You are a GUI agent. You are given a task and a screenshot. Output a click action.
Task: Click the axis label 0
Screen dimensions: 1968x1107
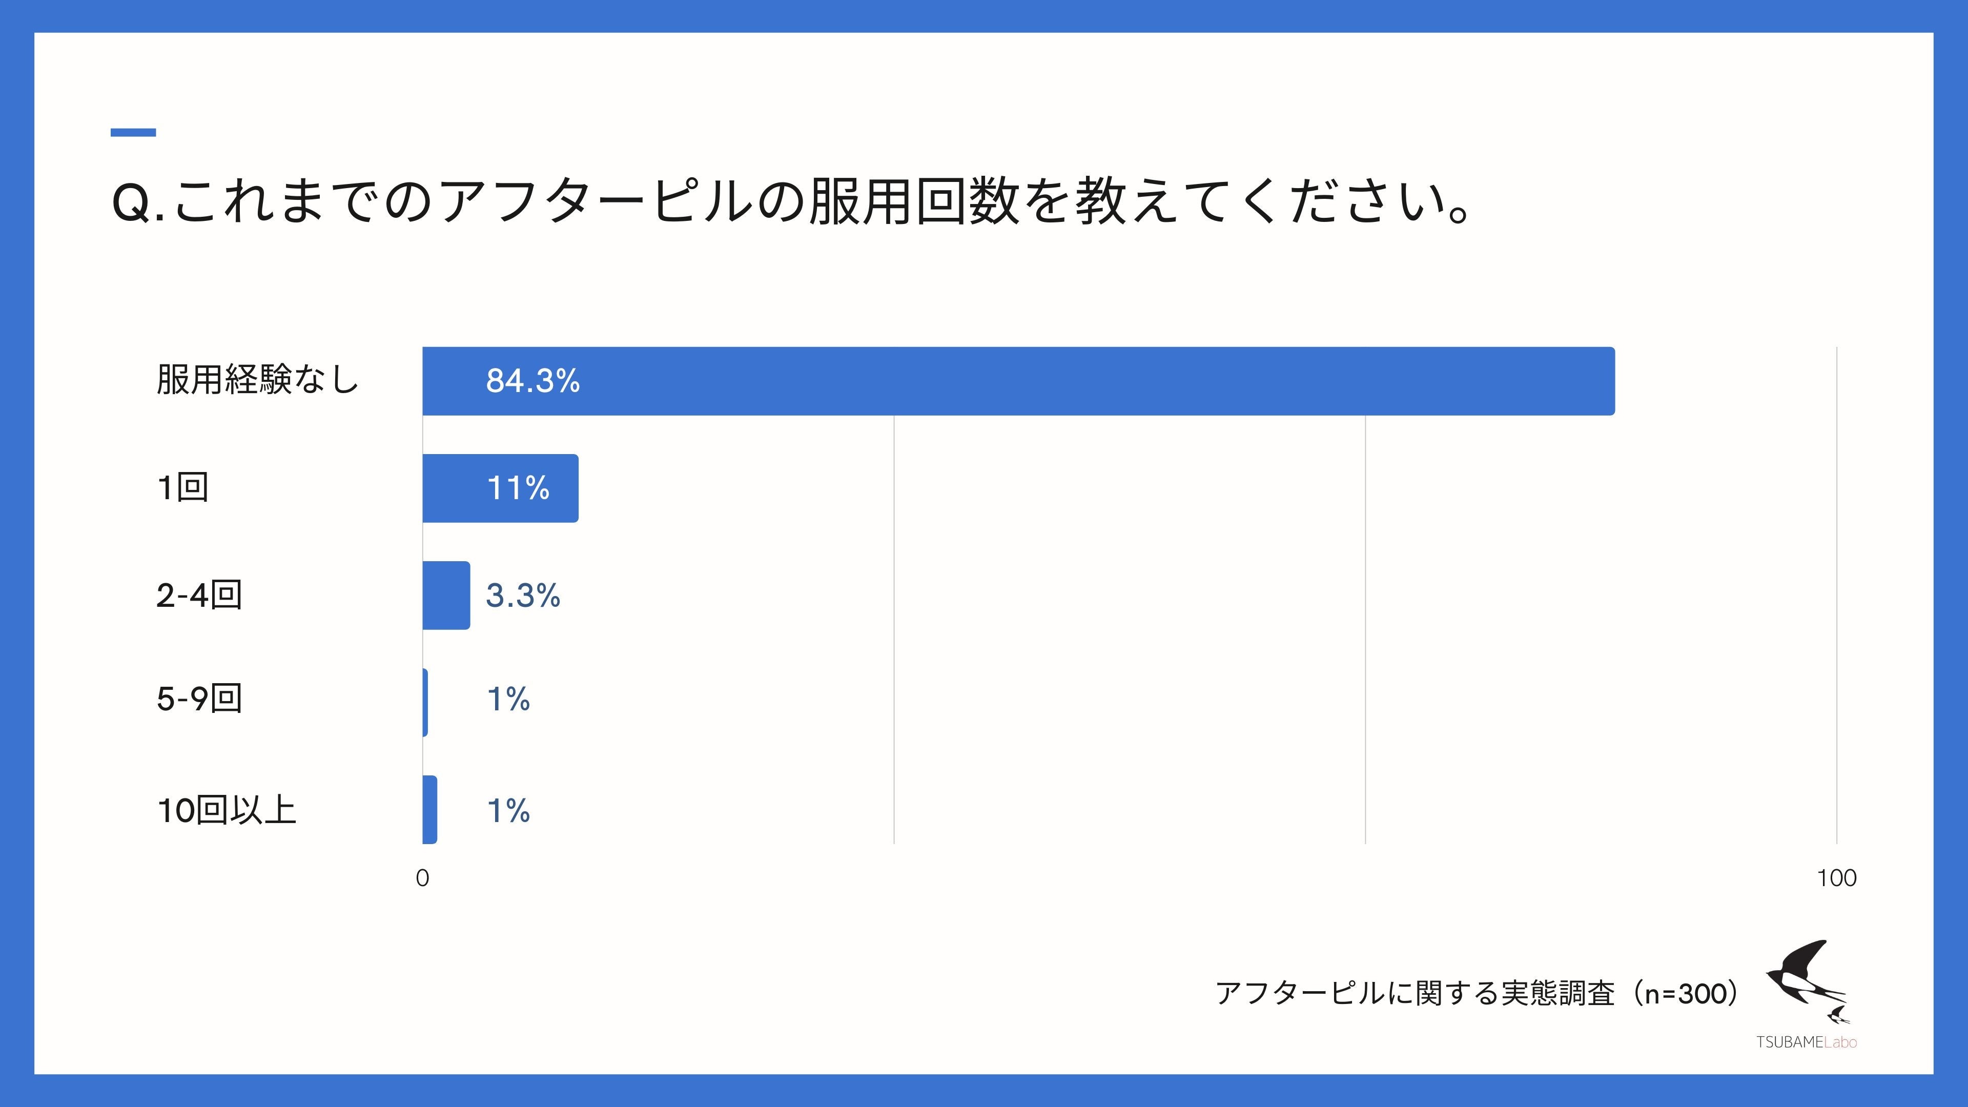tap(422, 878)
